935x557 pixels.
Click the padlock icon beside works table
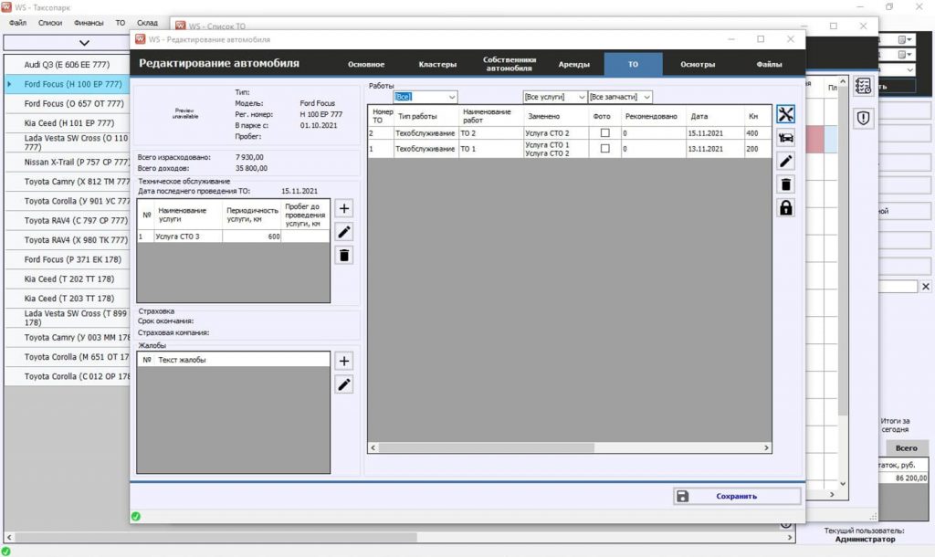[x=786, y=207]
